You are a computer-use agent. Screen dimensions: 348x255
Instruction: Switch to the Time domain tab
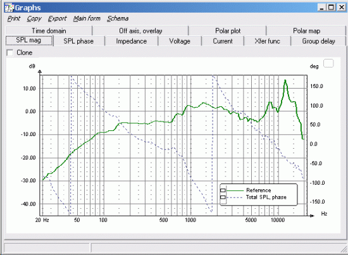pos(49,30)
